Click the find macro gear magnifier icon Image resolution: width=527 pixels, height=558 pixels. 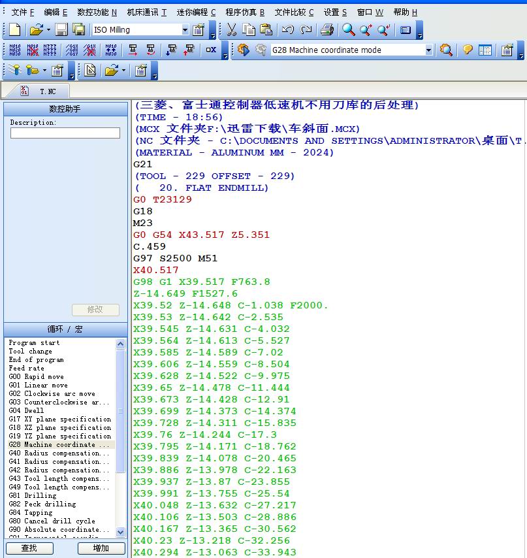coord(446,50)
